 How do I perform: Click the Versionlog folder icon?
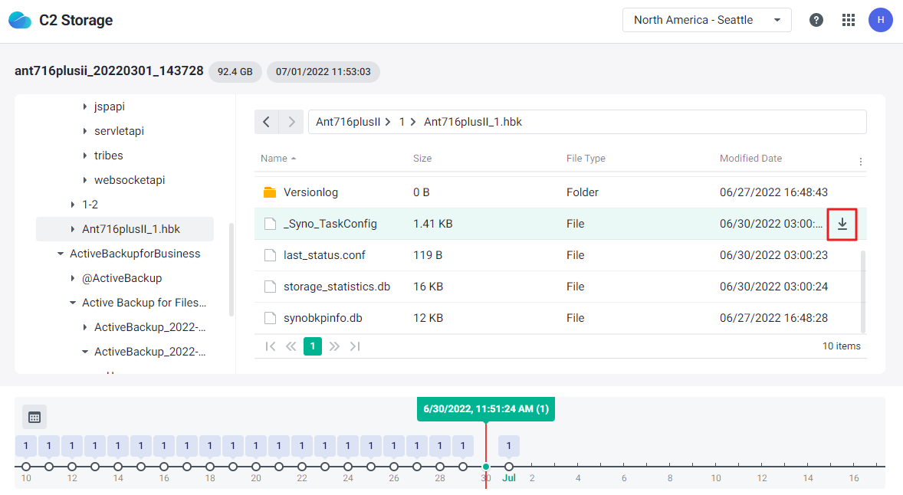pyautogui.click(x=270, y=192)
